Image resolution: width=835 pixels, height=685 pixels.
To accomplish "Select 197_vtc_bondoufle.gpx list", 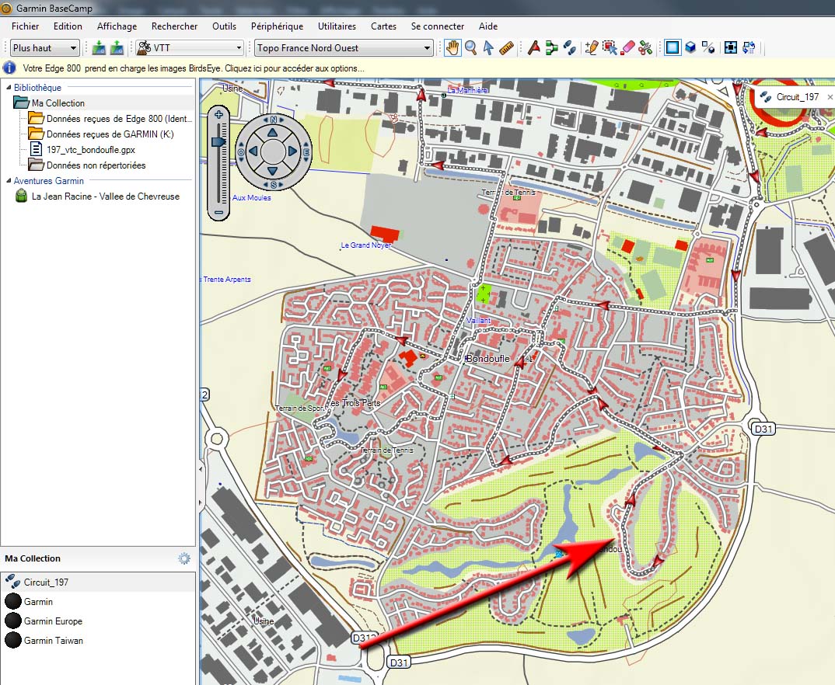I will click(90, 149).
